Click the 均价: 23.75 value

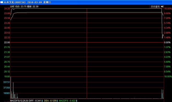click(x=21, y=7)
